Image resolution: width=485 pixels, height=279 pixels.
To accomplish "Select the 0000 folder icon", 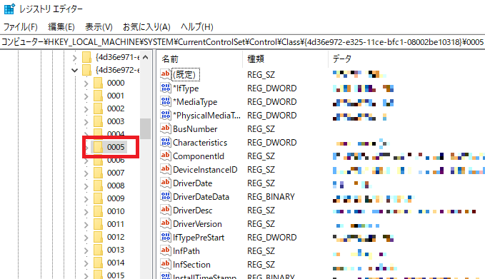I will (98, 83).
